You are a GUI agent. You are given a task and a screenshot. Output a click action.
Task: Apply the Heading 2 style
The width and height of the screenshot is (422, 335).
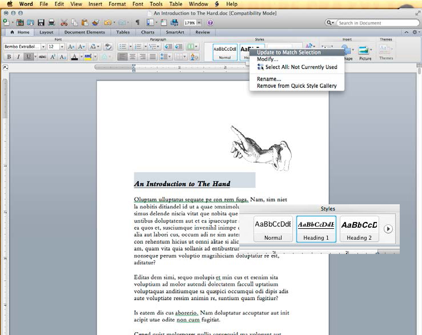pos(359,228)
